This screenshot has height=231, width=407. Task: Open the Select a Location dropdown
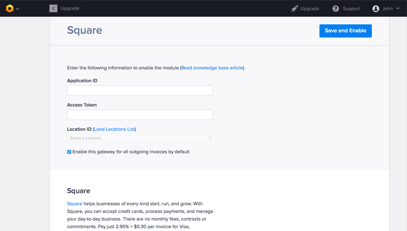(x=140, y=138)
